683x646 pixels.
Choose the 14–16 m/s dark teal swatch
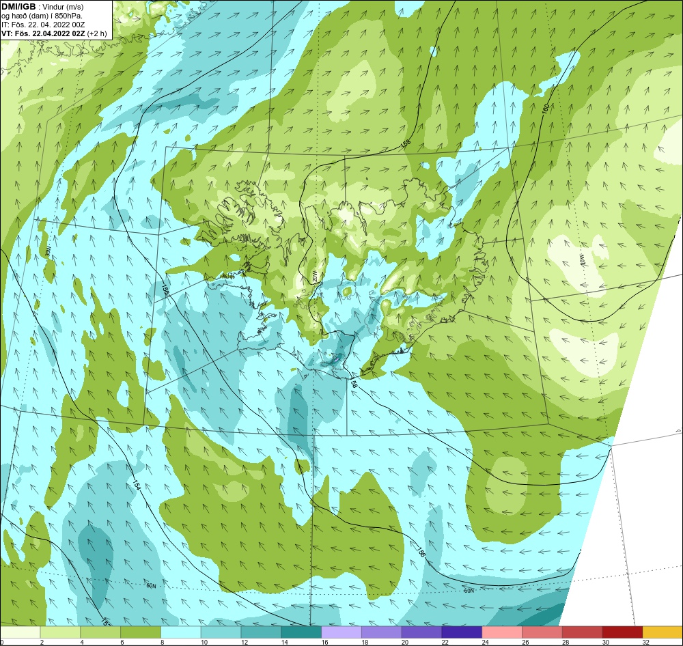coord(301,632)
